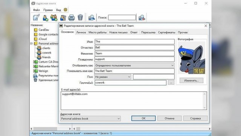This screenshot has width=241, height=136.
Task: Click the printer icon in toolbar
Action: [72, 18]
